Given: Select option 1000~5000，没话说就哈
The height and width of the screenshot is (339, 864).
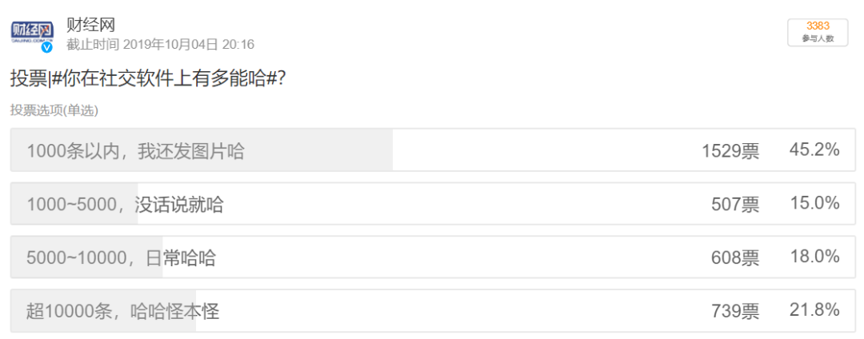Looking at the screenshot, I should (x=433, y=204).
